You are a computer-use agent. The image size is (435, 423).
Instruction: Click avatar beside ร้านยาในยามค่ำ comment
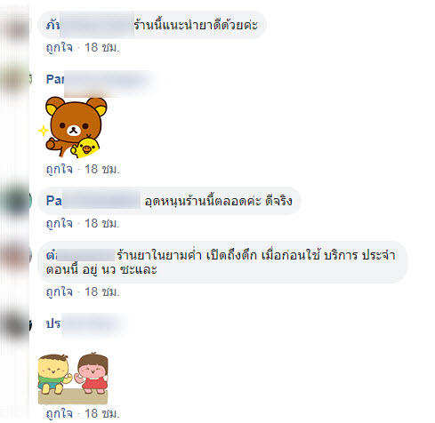coord(18,255)
